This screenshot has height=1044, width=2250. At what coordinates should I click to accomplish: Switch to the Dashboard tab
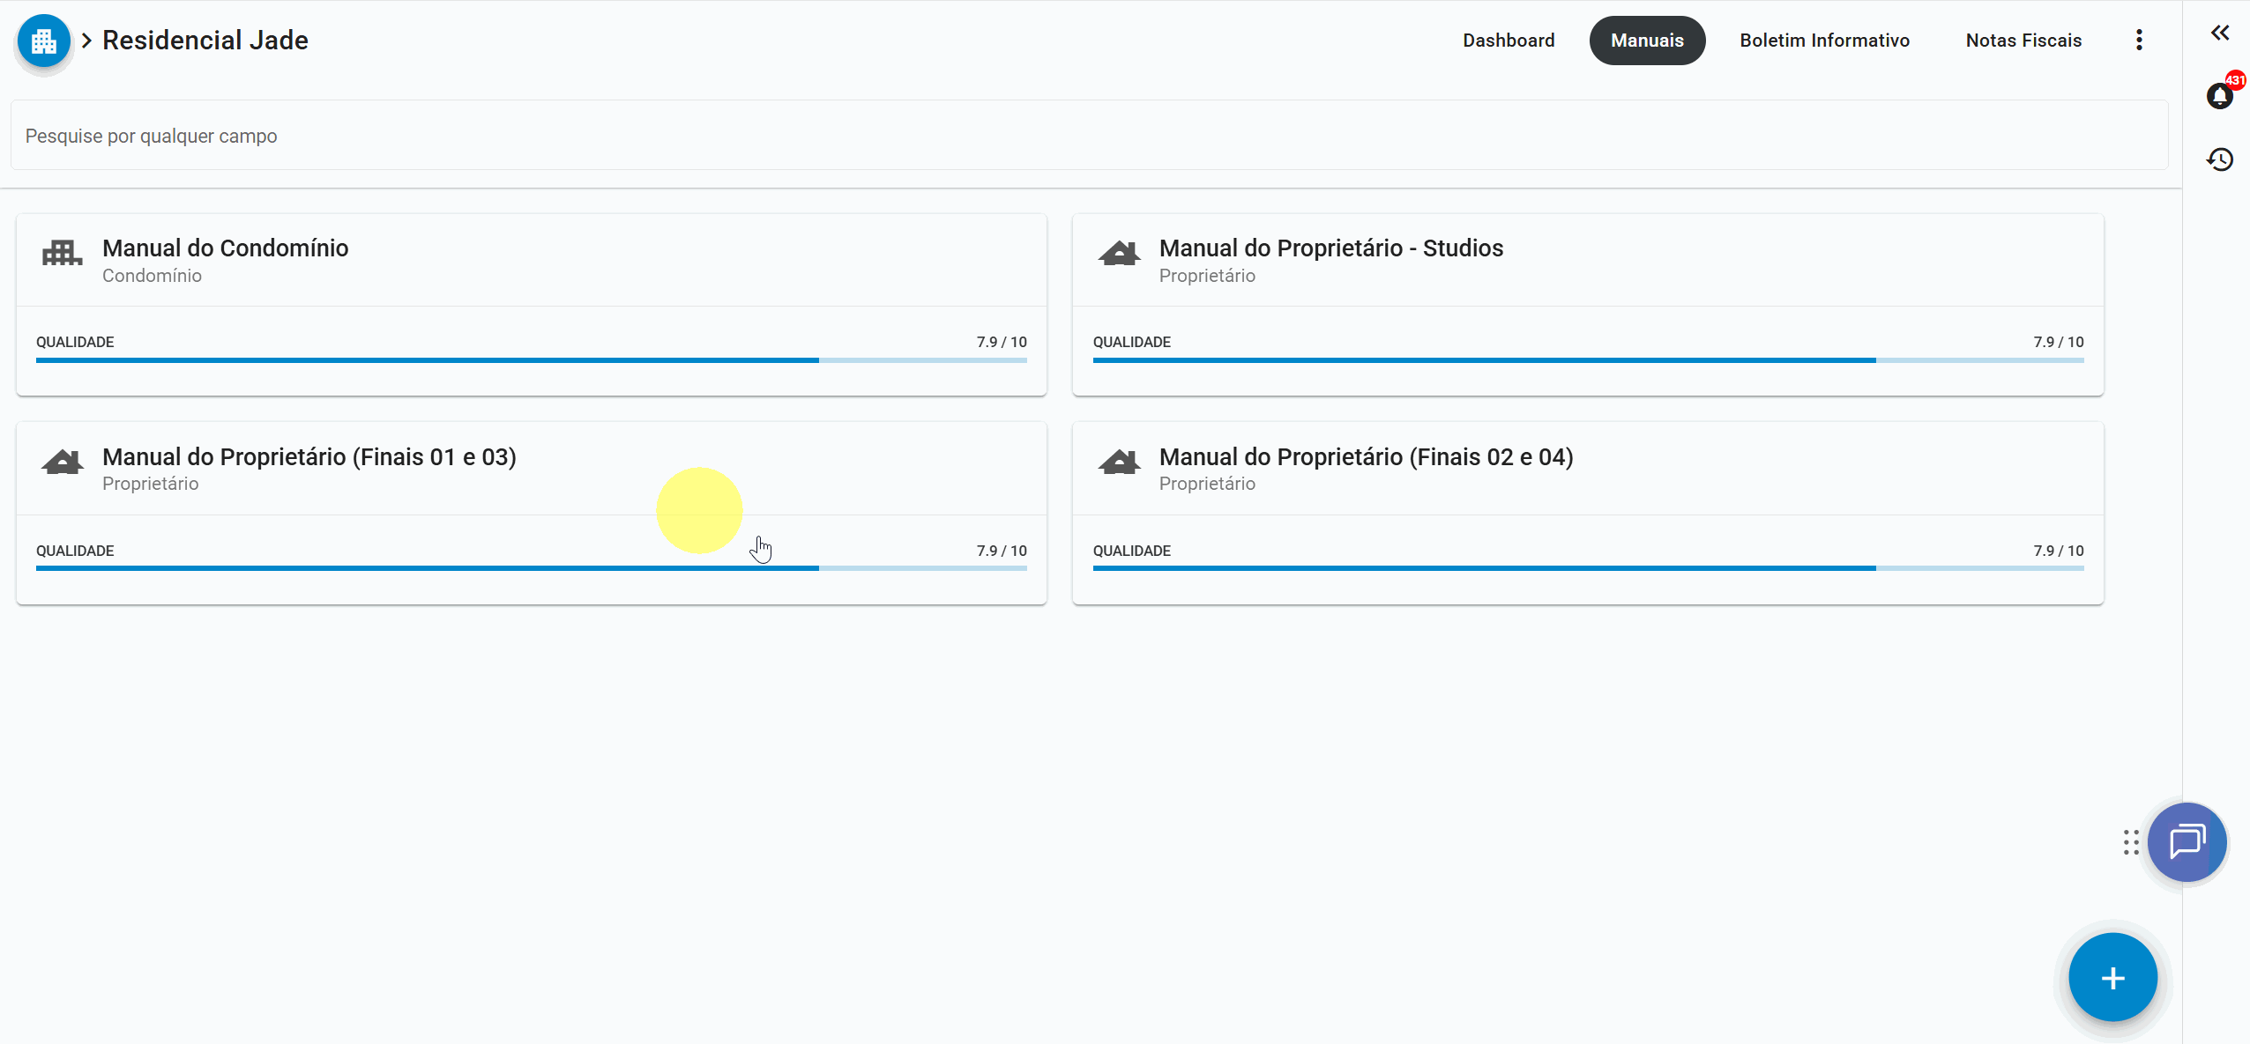point(1508,41)
